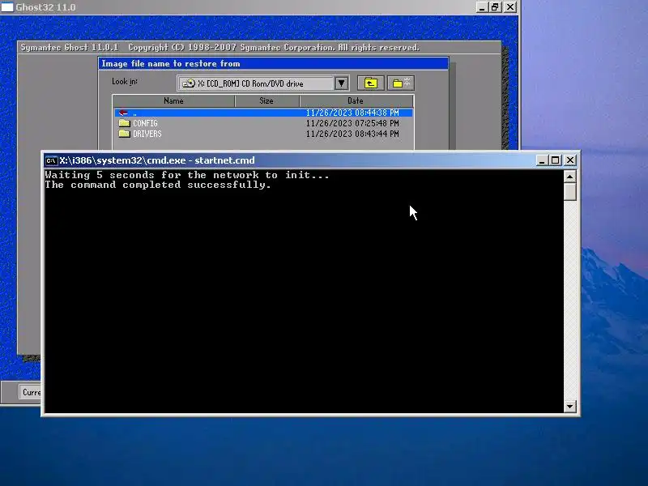The image size is (648, 486).
Task: Maximize the cmd.exe startnet.cmd window
Action: point(556,160)
